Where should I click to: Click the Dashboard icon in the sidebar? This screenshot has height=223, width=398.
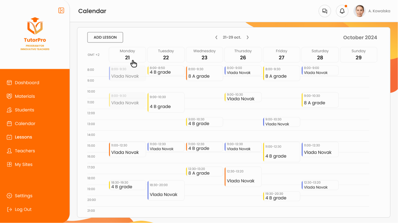click(9, 83)
